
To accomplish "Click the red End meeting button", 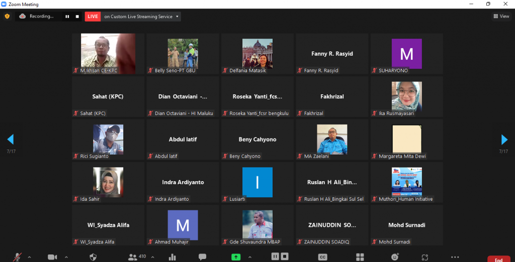I will click(498, 259).
